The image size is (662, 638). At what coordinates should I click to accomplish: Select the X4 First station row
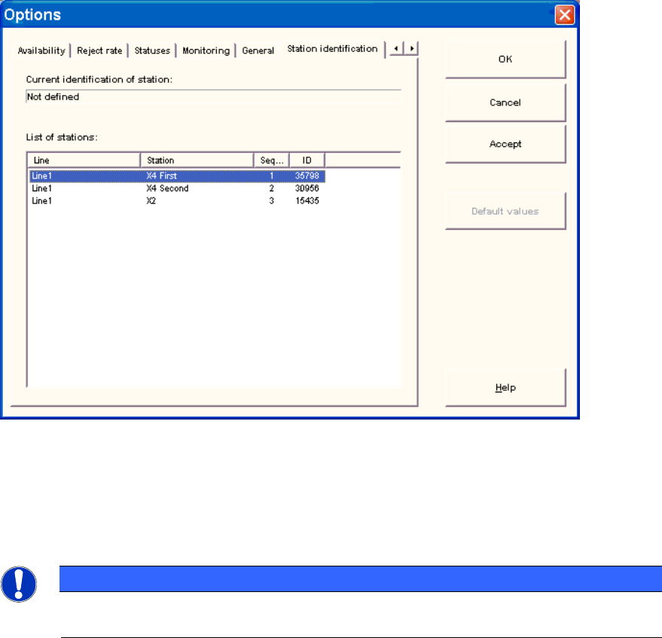tap(177, 176)
